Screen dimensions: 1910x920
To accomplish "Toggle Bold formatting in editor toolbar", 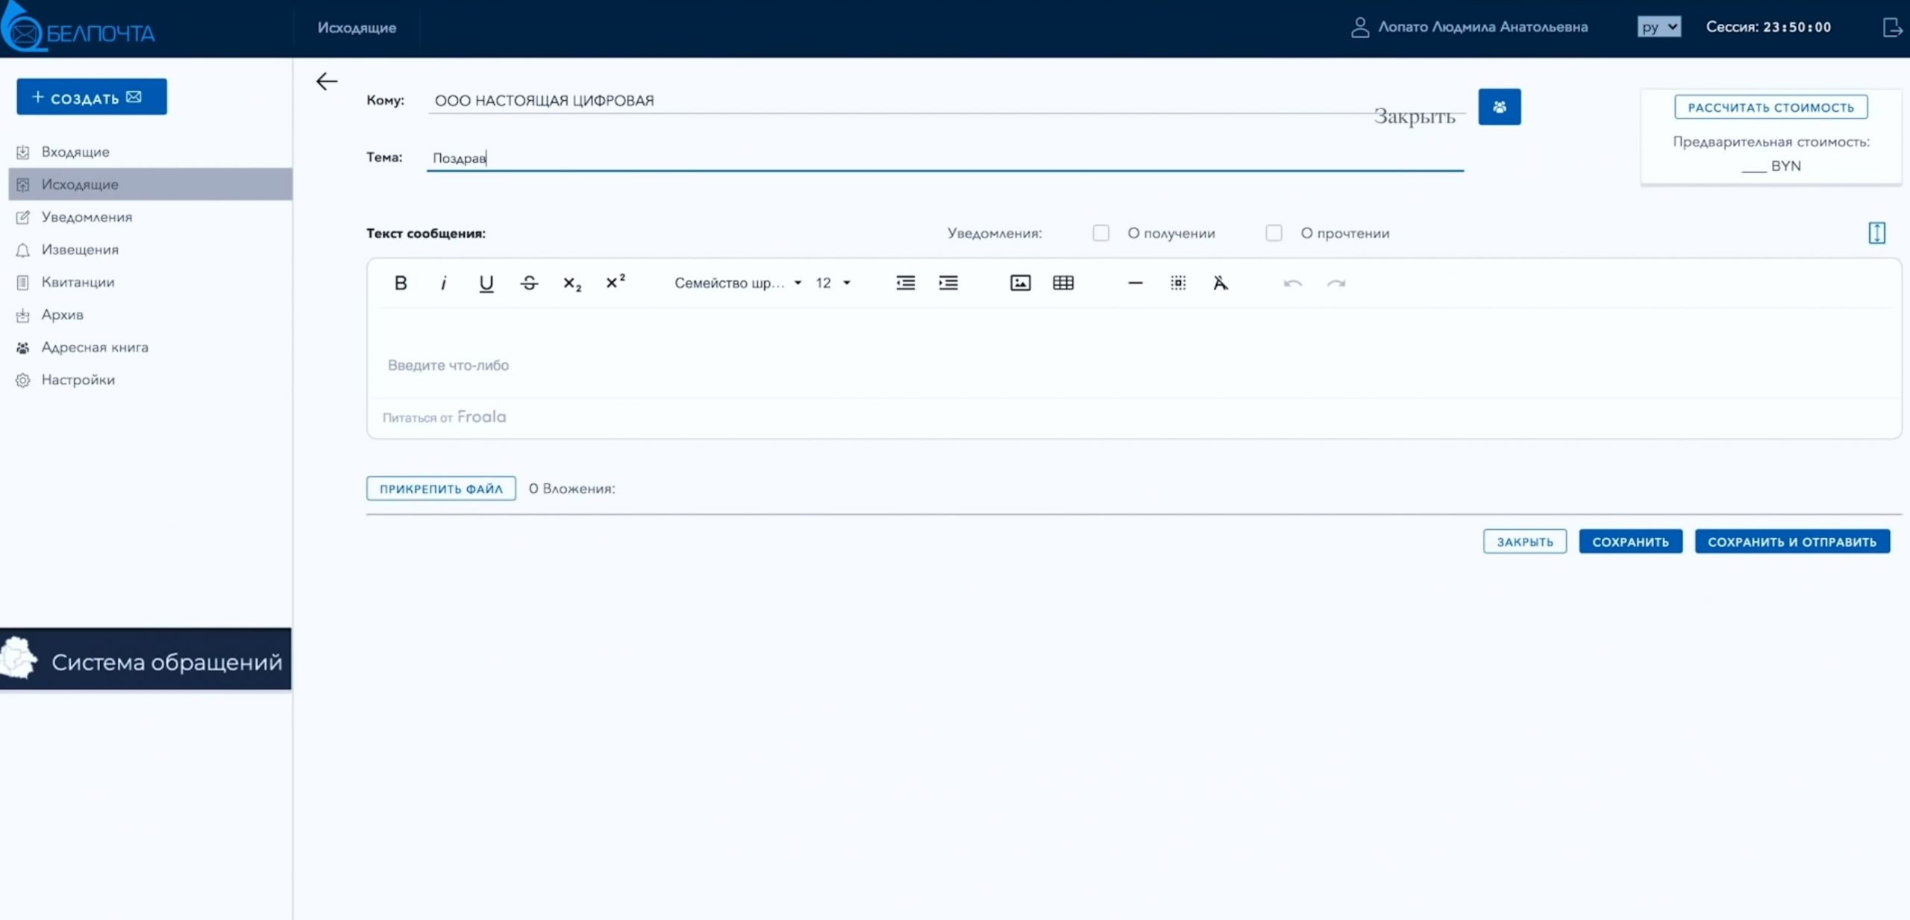I will (x=401, y=283).
